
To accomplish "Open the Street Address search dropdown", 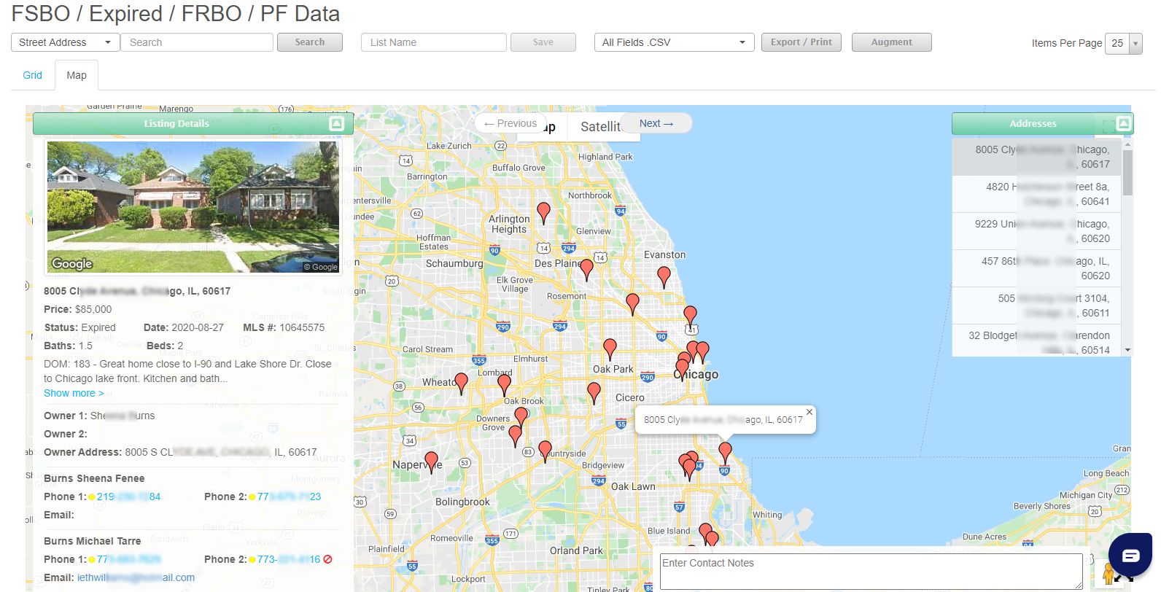I will [x=66, y=42].
